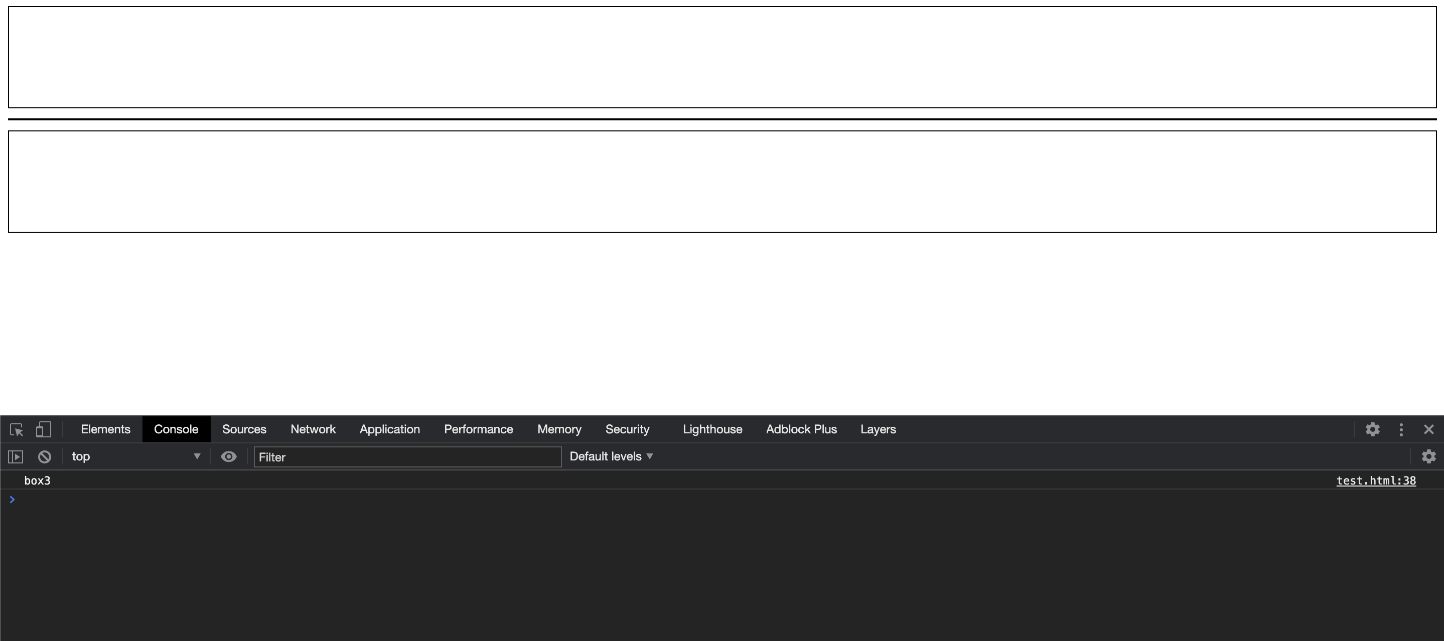Select the Layers tab
1444x641 pixels.
tap(878, 430)
